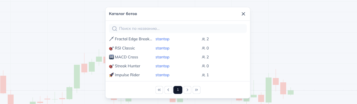This screenshot has height=104, width=357.
Task: Open stantop author link for Impulse Rider
Action: pos(162,75)
